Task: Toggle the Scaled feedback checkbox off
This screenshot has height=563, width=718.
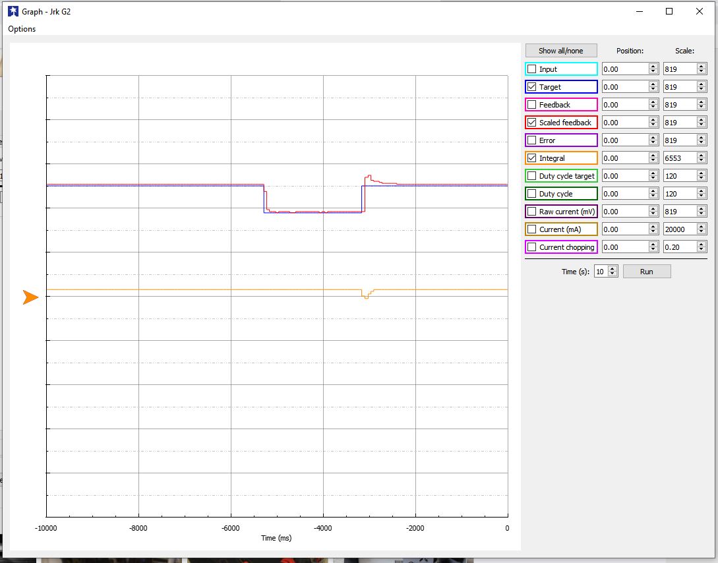Action: click(532, 123)
